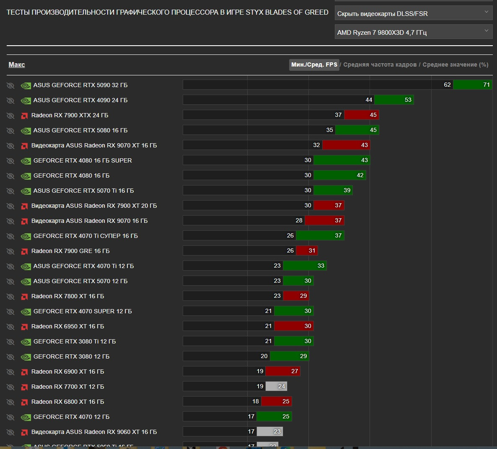Click the Radeon RX 7800 XT 16 ГБ label
This screenshot has width=497, height=449.
(67, 296)
